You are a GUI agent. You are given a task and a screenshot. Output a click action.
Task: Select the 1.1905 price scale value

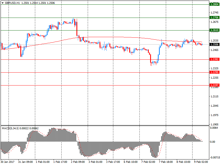tap(215, 124)
